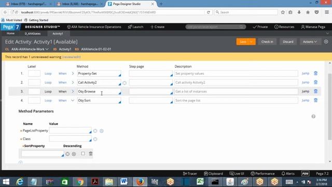Click the PageListProperty value field

[71, 130]
